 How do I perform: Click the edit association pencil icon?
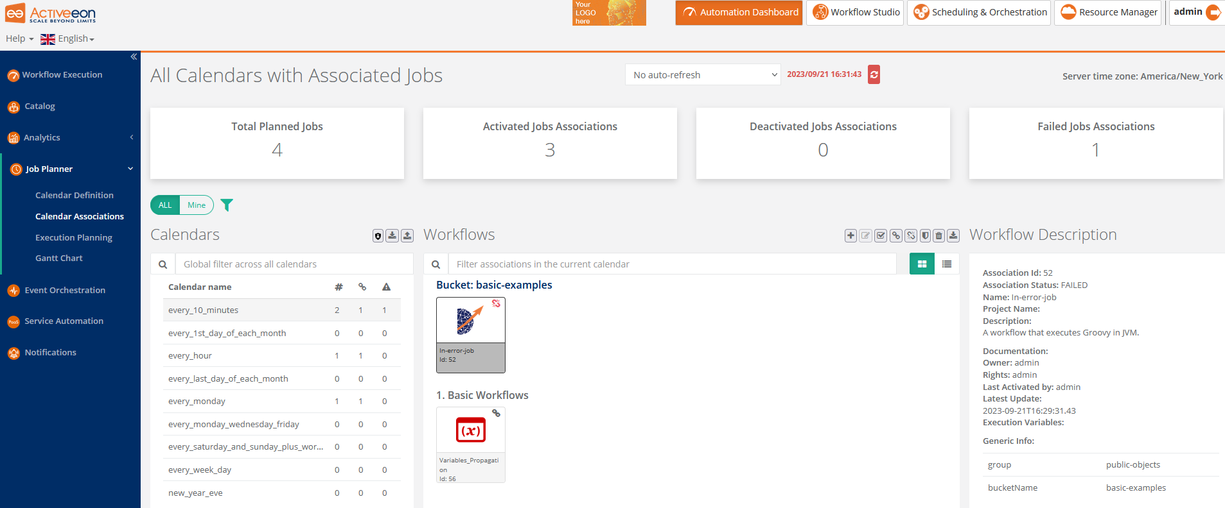click(x=865, y=236)
